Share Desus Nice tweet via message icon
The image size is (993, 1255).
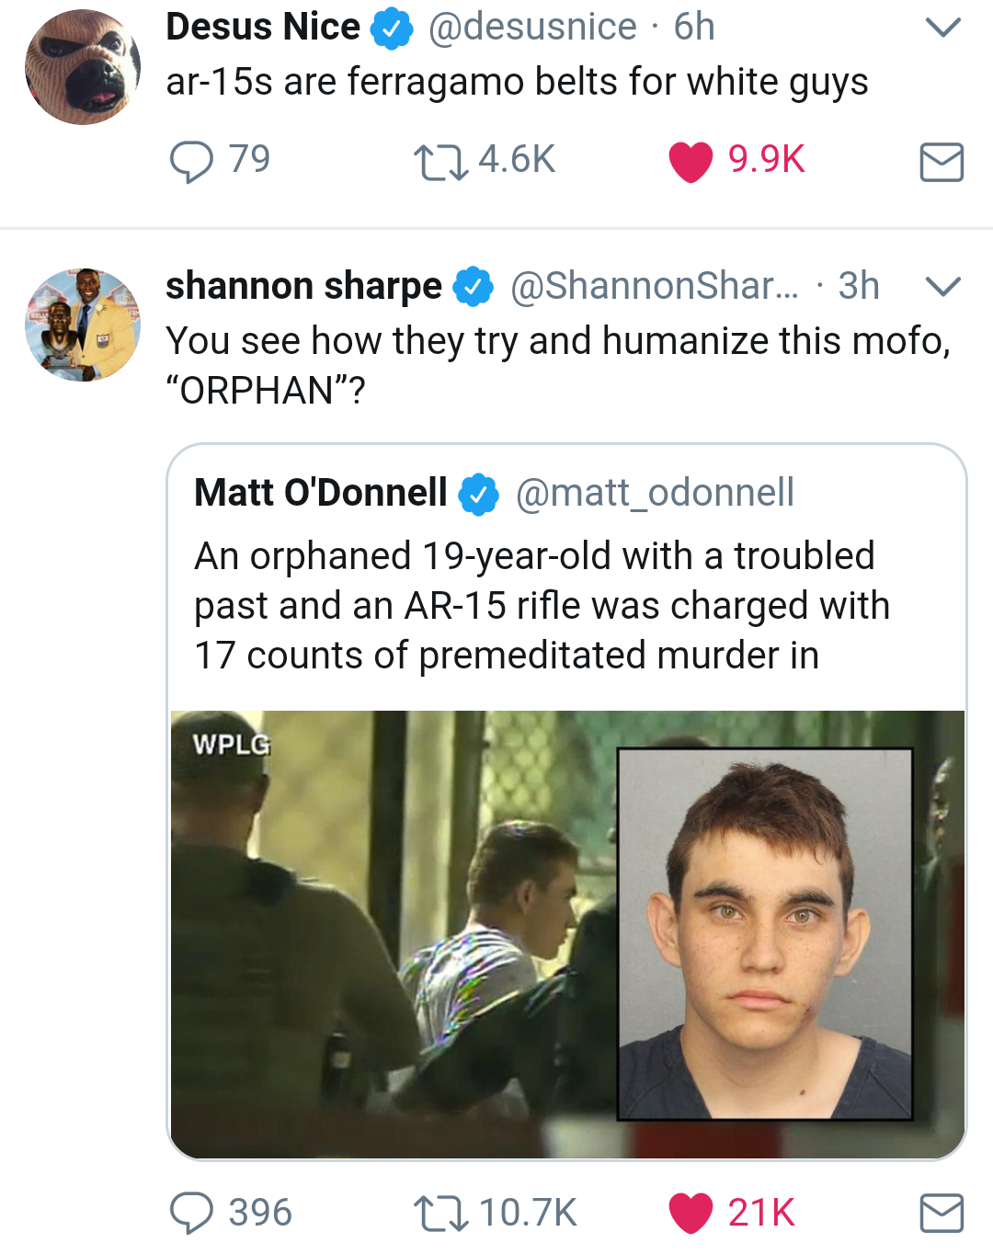pos(942,162)
